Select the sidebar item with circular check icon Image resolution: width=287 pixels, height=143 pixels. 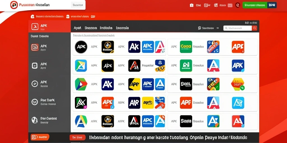click(x=49, y=84)
